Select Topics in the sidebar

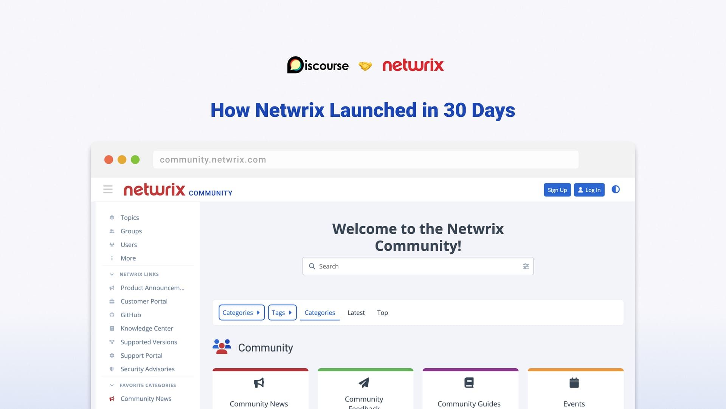(x=129, y=217)
